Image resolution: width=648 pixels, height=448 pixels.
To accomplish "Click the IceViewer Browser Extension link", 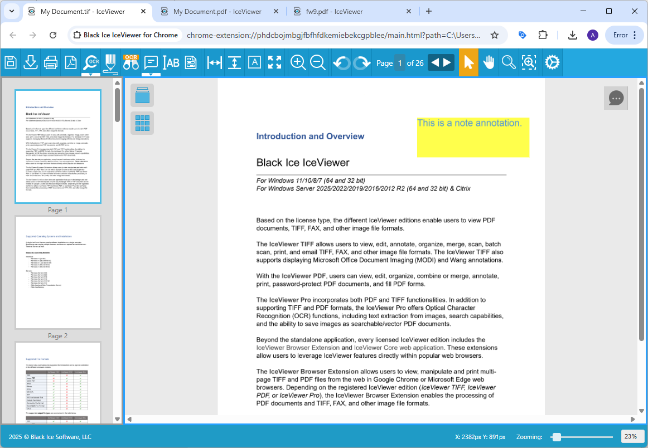I will 298,348.
